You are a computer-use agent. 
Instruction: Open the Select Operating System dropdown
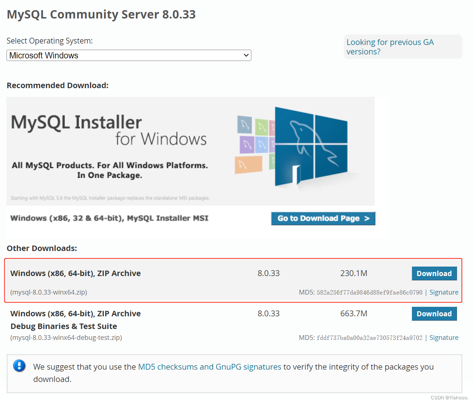coord(129,55)
